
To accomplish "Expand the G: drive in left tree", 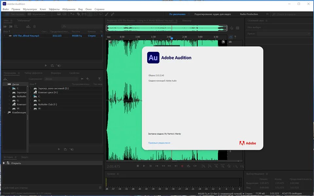I will point(9,100).
